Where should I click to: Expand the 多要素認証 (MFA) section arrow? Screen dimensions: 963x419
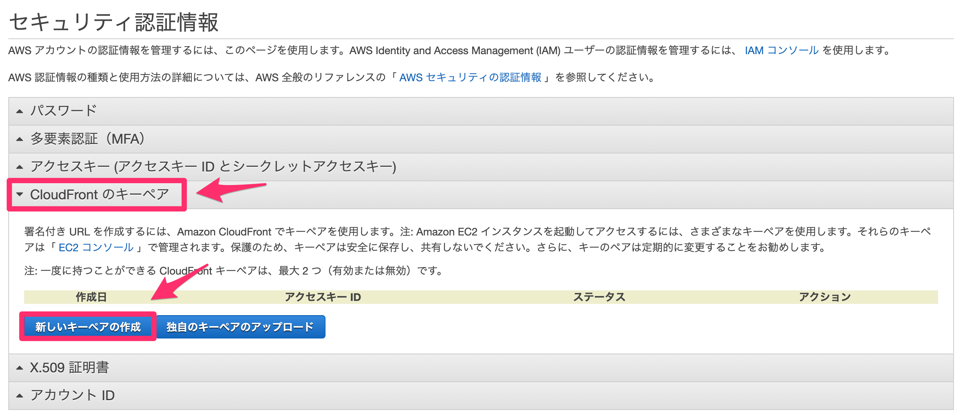tap(20, 139)
